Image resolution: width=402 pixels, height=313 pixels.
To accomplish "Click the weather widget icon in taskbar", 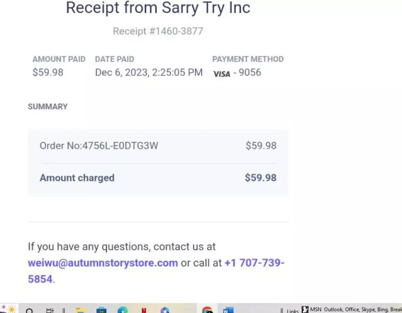I will pos(8,309).
